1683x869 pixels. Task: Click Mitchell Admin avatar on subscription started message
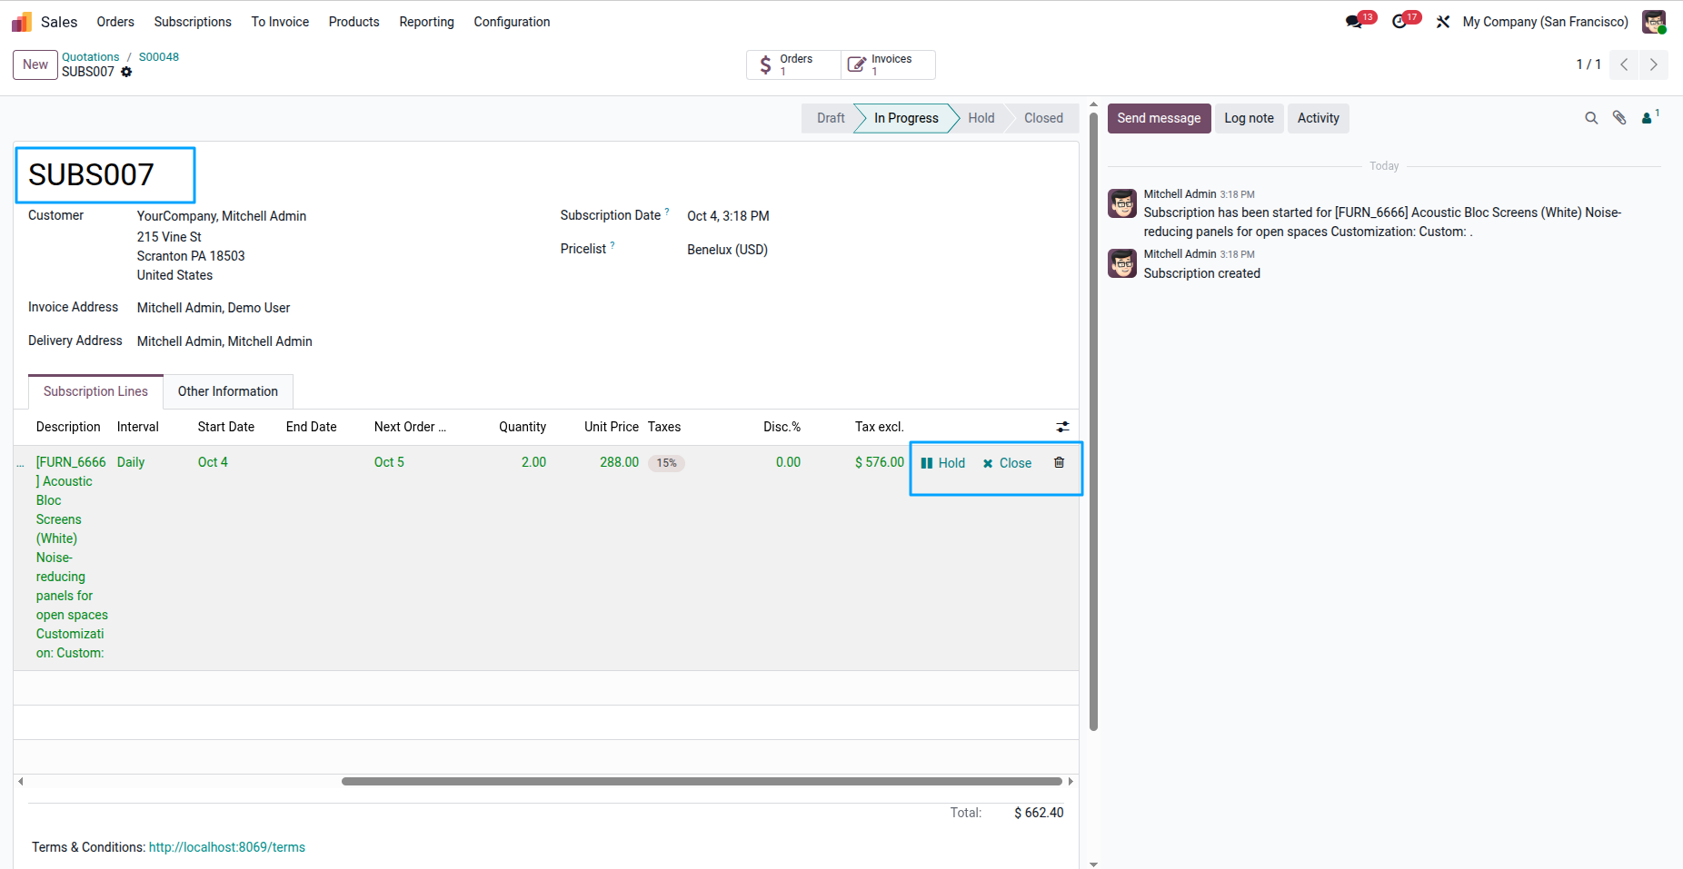[x=1122, y=203]
